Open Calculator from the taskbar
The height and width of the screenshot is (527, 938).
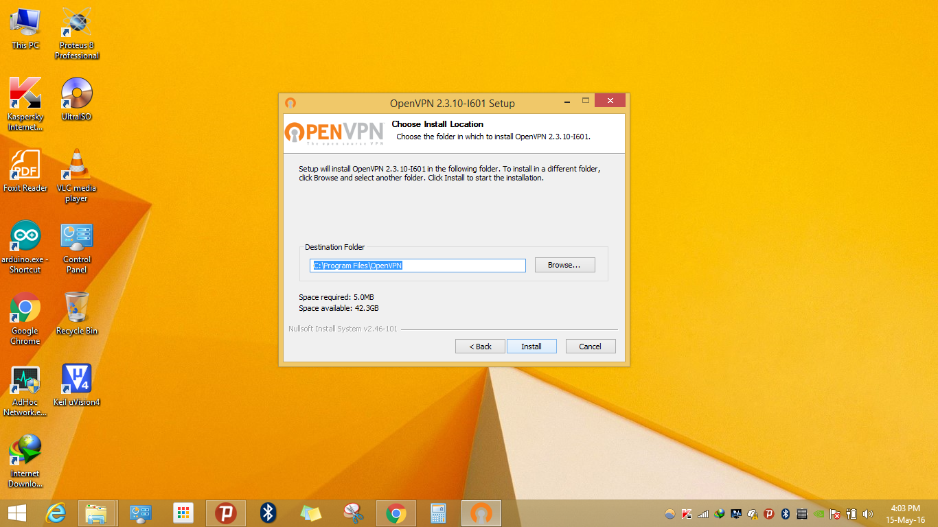(x=438, y=513)
